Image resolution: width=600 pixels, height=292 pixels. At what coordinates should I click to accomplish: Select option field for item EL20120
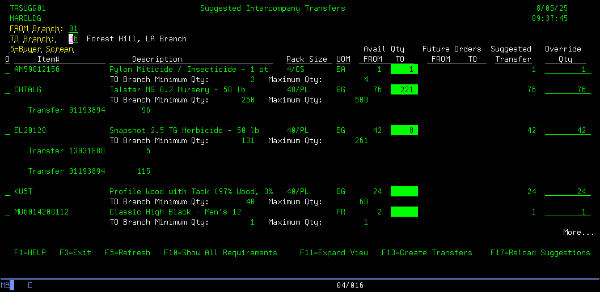(7, 131)
